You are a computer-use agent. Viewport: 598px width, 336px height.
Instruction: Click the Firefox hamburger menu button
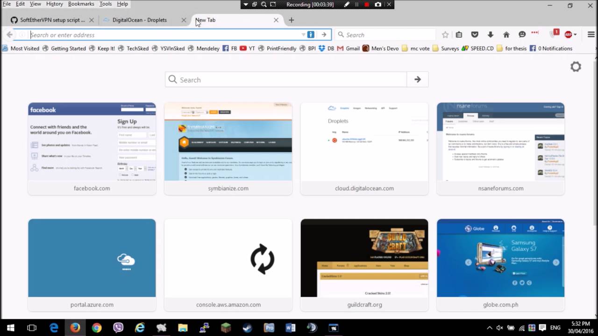pos(591,35)
